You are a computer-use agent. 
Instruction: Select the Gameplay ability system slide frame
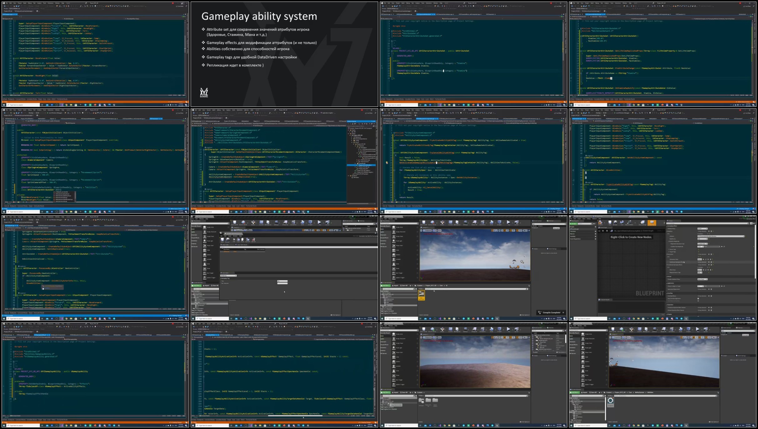[284, 54]
